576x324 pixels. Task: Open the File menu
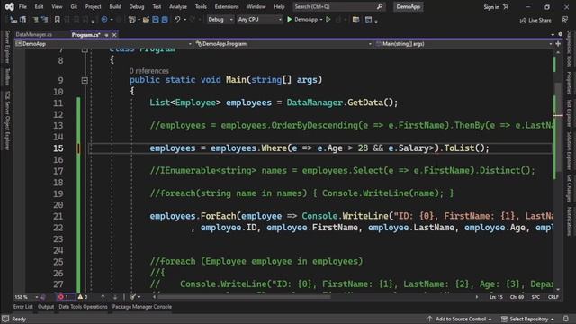[22, 6]
